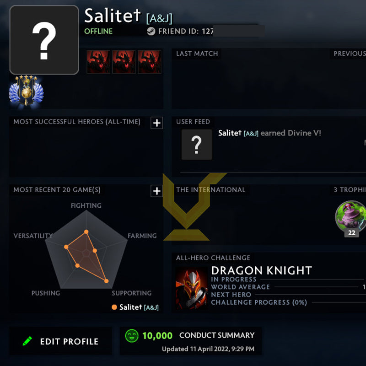Select the third Shadow Fiend hero portrait
This screenshot has width=366, height=366.
tap(150, 62)
